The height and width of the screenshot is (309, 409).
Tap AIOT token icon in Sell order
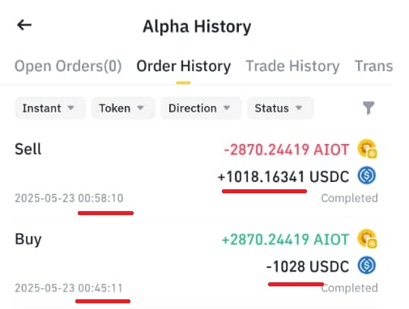pyautogui.click(x=367, y=149)
